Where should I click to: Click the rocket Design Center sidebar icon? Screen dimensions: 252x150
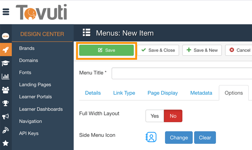coord(5,50)
